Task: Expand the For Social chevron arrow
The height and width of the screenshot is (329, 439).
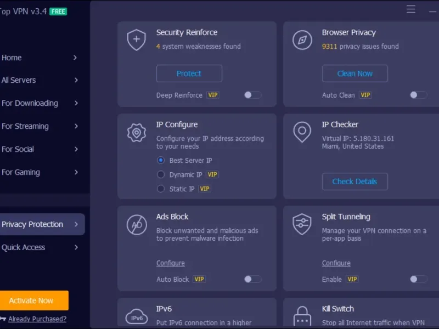Action: click(x=76, y=149)
